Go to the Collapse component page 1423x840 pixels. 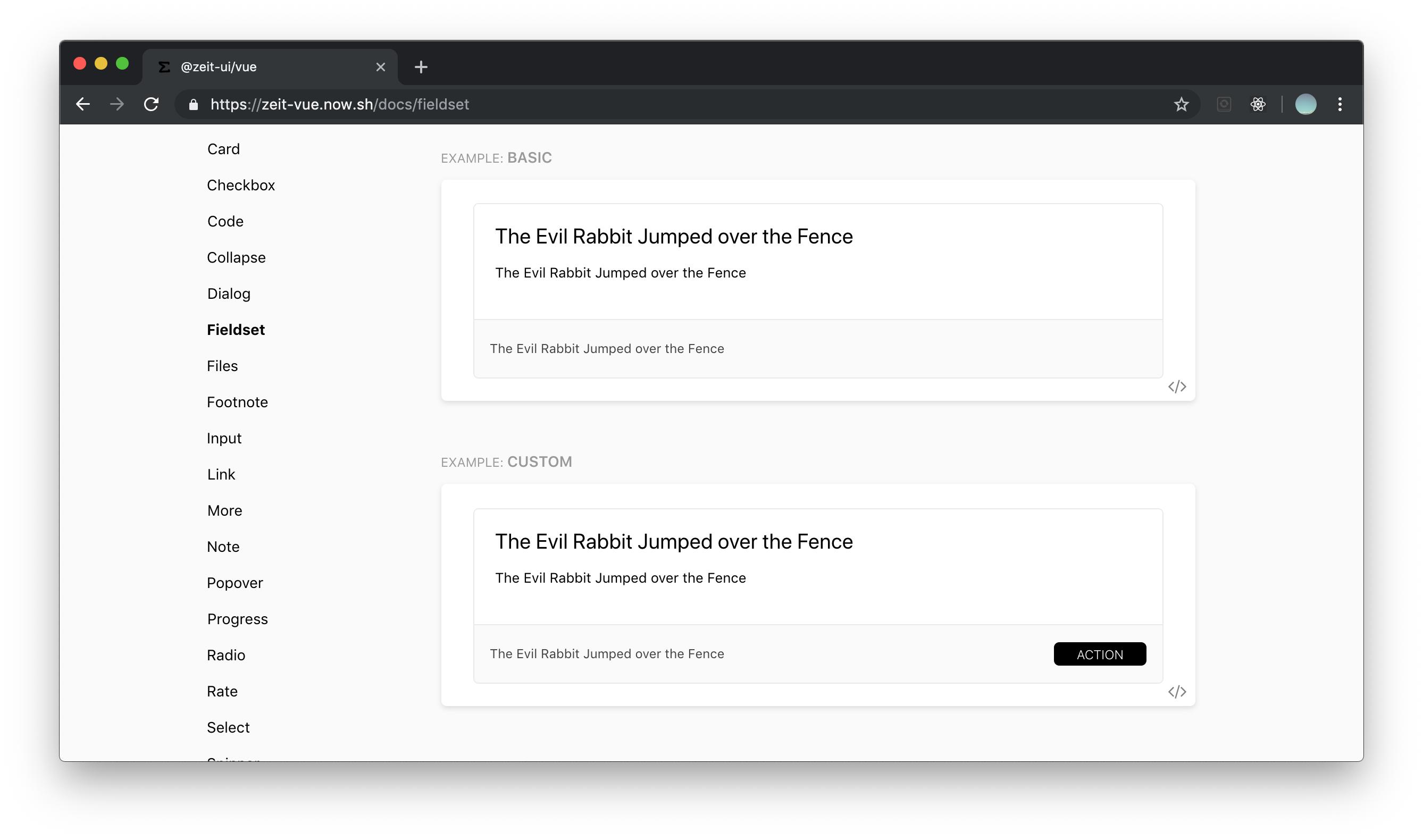236,257
